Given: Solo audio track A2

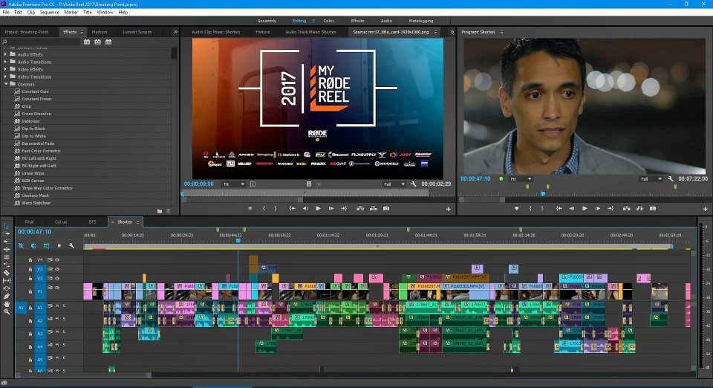Looking at the screenshot, I should (x=64, y=319).
